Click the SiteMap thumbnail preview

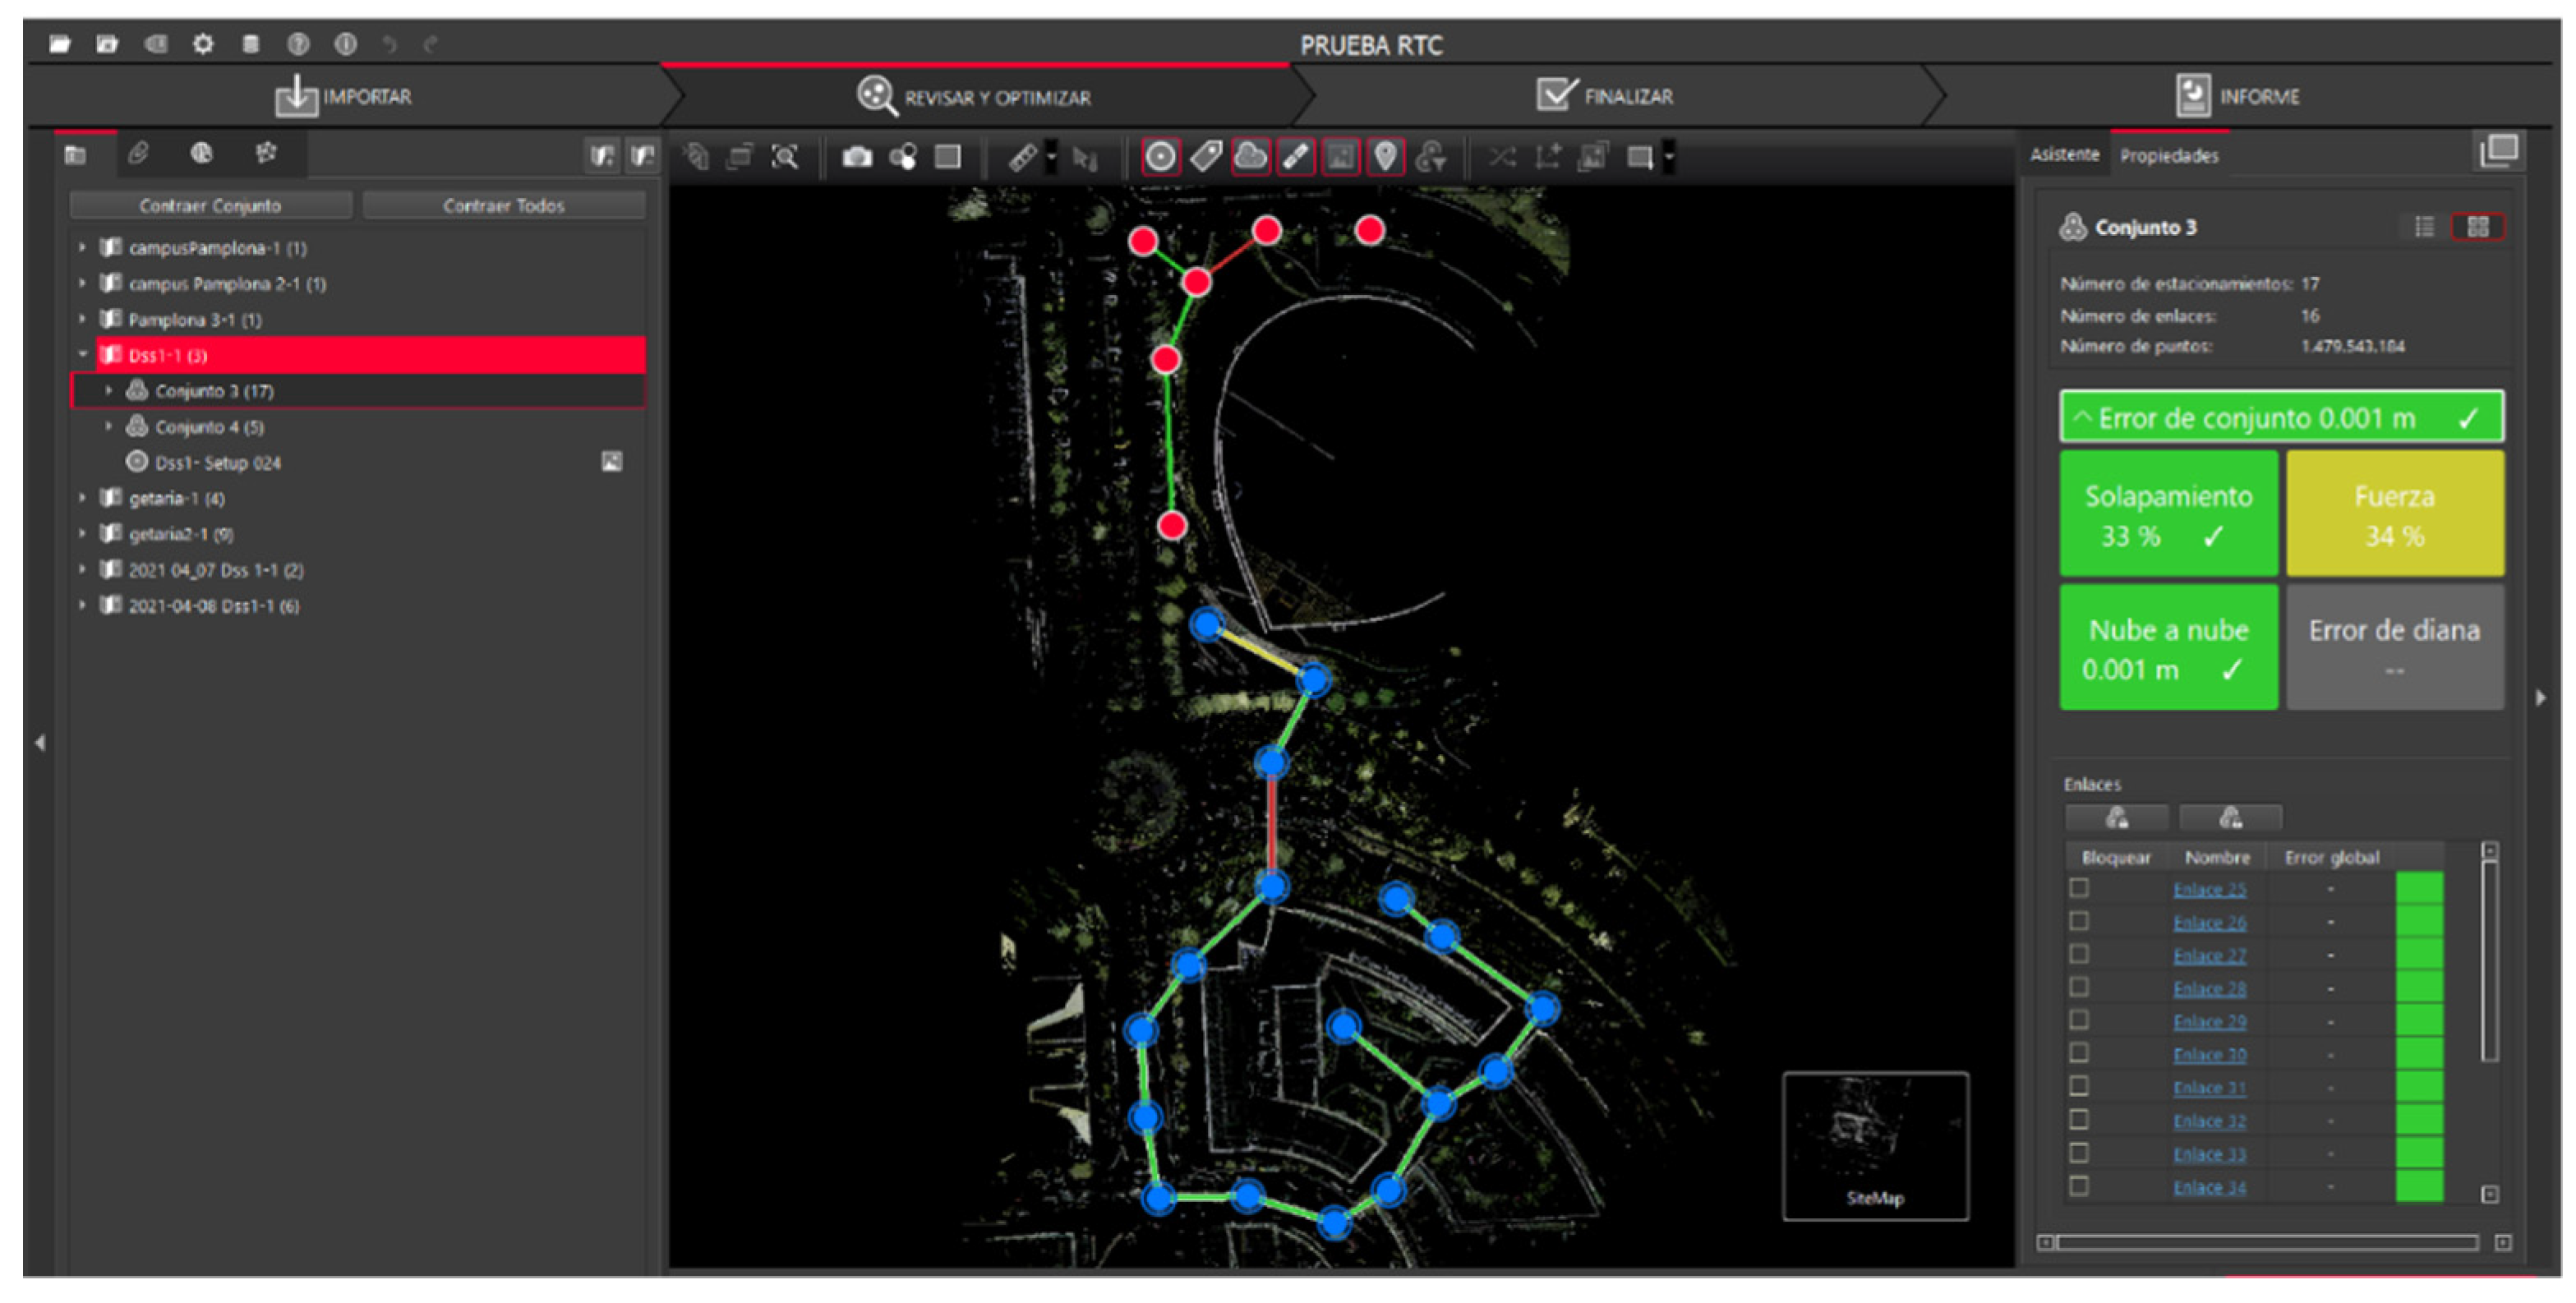click(x=1874, y=1145)
